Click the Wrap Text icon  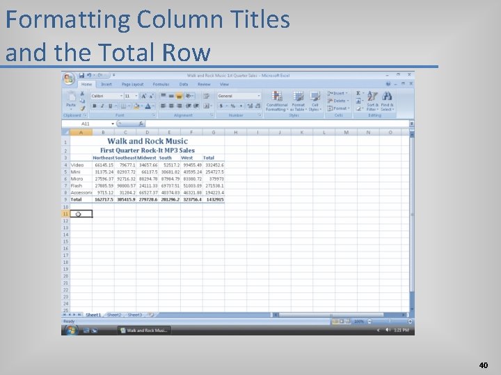[206, 96]
